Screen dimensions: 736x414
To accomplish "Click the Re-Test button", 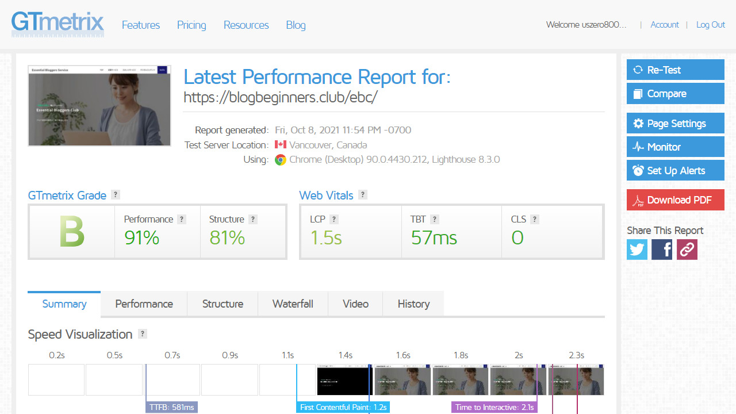I will tap(676, 70).
